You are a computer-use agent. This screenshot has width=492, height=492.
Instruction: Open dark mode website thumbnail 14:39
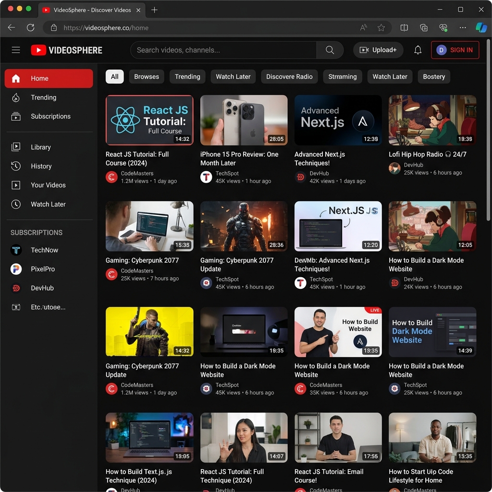(432, 332)
